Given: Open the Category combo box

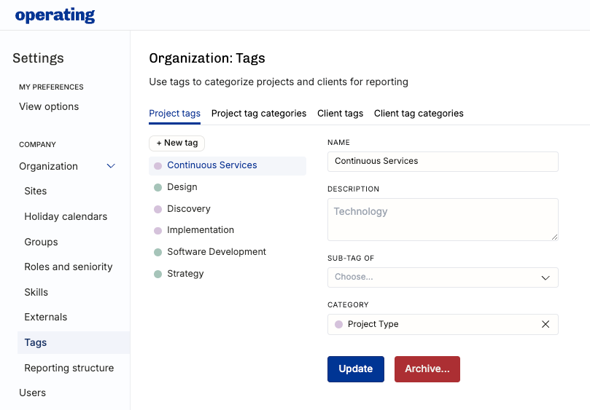Looking at the screenshot, I should 434,324.
